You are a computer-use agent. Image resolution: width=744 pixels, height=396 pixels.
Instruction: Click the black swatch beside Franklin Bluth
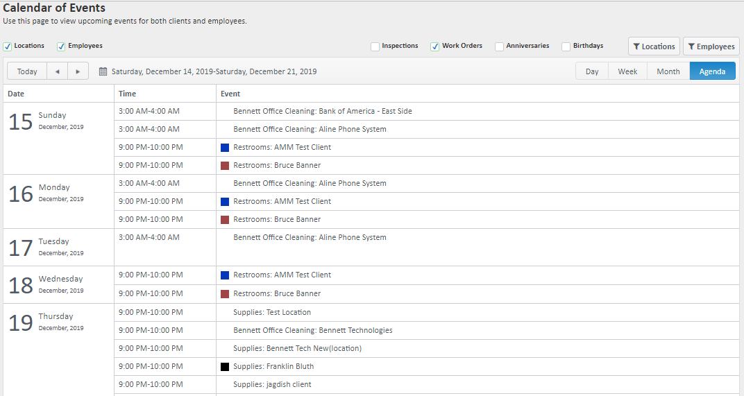[225, 367]
